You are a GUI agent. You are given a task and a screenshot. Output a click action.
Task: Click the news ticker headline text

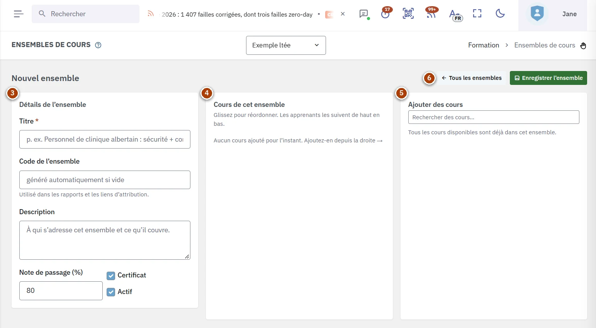tap(237, 14)
